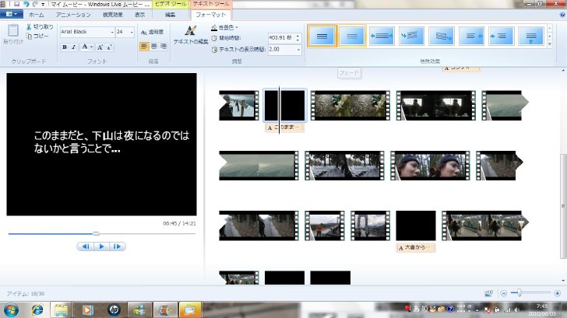This screenshot has height=318, width=567.
Task: Decrease the font size with the shrink-font A
Action: pyautogui.click(x=109, y=47)
